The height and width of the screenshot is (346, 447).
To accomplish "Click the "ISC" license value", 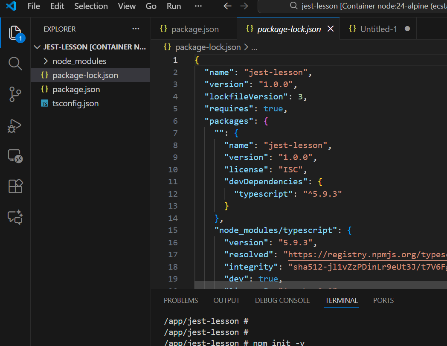I will (x=290, y=170).
